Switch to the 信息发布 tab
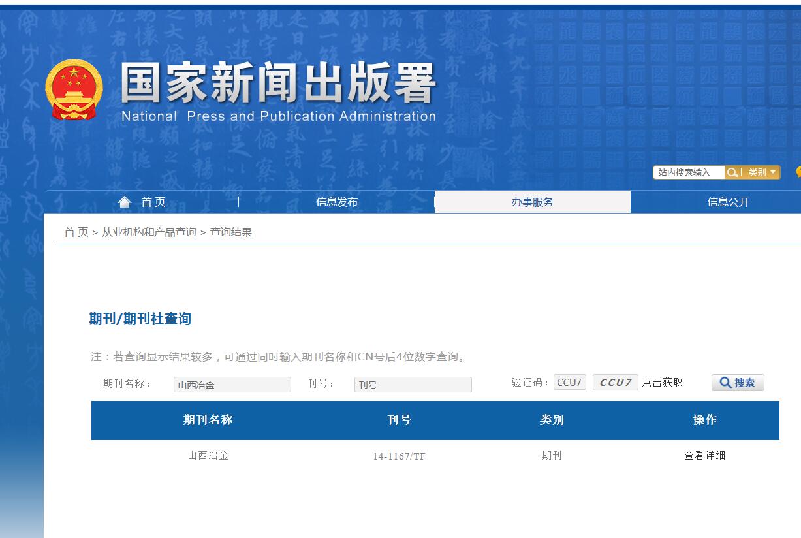801x538 pixels. (x=337, y=202)
